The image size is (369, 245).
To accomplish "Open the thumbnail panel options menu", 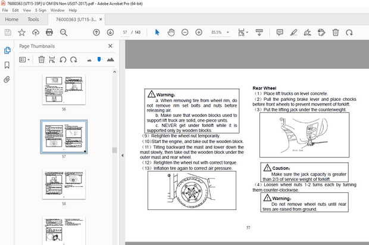I will (x=24, y=59).
